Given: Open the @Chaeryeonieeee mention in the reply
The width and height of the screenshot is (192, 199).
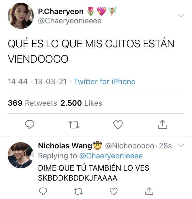Looking at the screenshot, I should point(111,156).
